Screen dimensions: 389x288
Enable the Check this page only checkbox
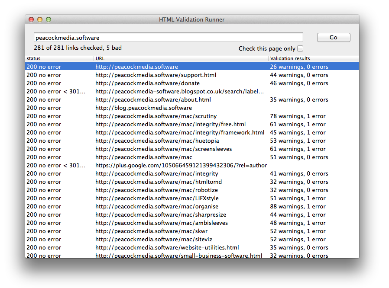click(300, 48)
